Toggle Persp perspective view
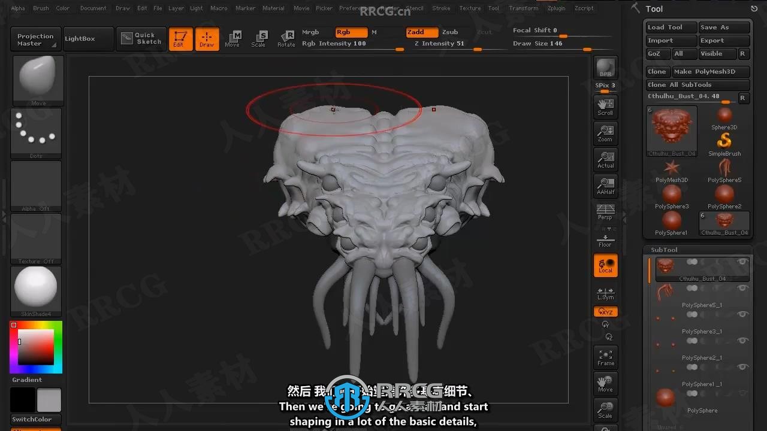767x431 pixels. click(x=605, y=212)
